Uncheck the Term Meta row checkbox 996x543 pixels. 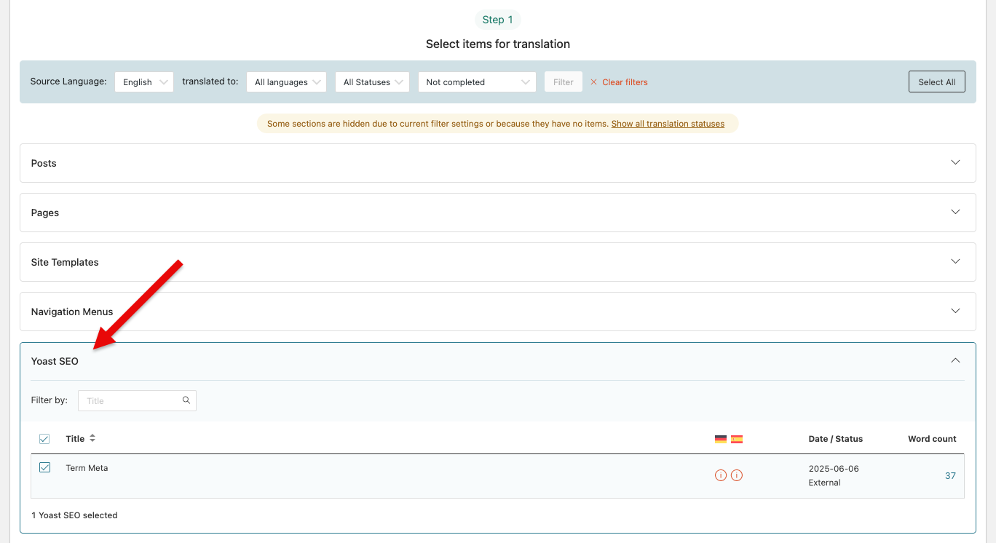pyautogui.click(x=44, y=467)
